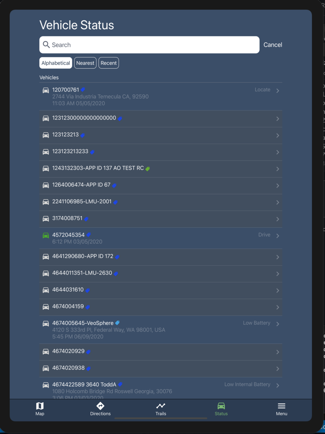This screenshot has height=434, width=325.
Task: Switch sorting to Recent
Action: (109, 63)
